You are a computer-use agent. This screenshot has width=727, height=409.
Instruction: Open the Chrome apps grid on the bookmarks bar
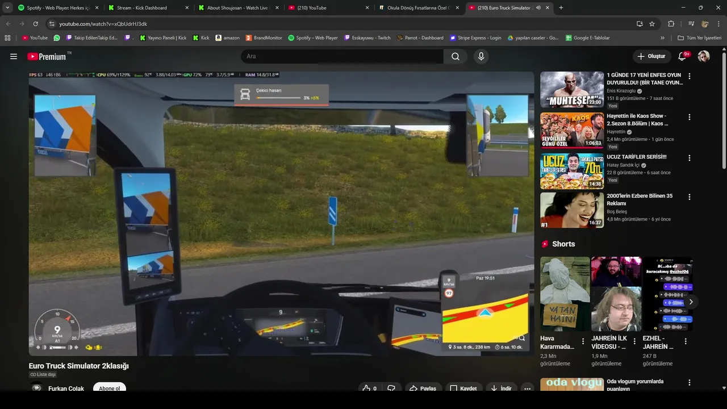[x=7, y=37]
